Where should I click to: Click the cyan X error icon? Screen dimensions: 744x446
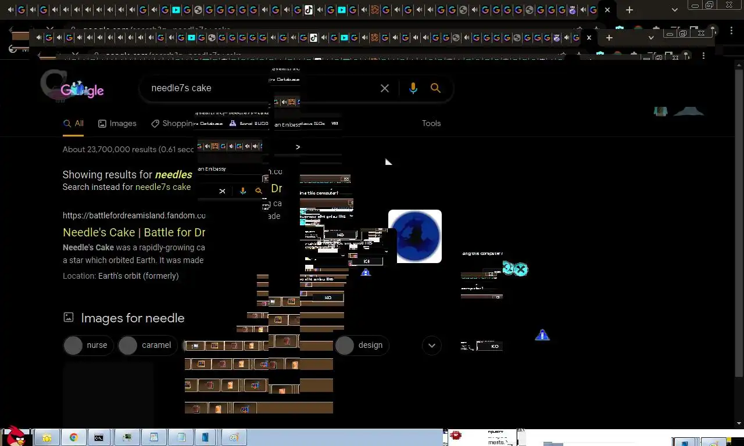[x=521, y=269]
